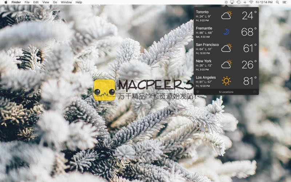
Task: Click New York's 26° temperature
Action: pyautogui.click(x=249, y=65)
